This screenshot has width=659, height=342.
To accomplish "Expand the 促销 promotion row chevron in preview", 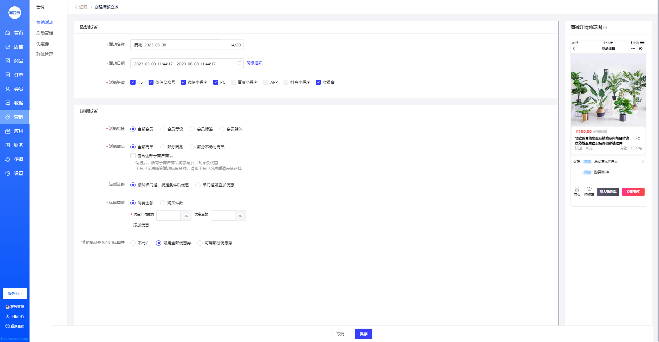I will [643, 162].
